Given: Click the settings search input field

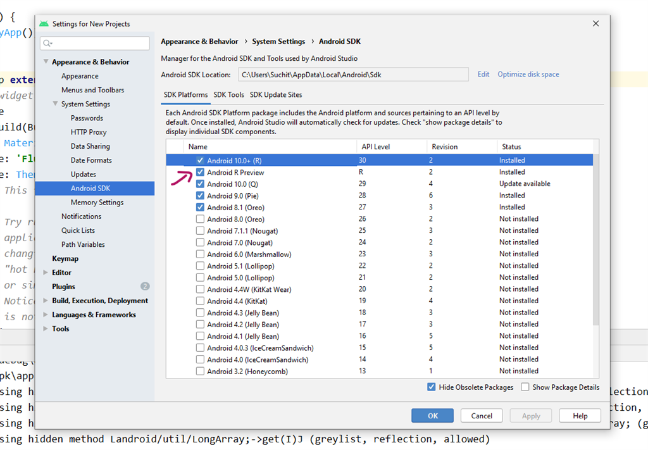Looking at the screenshot, I should (95, 43).
